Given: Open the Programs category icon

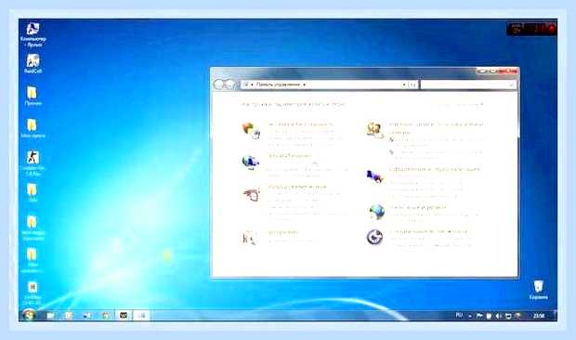Looking at the screenshot, I should tap(249, 238).
